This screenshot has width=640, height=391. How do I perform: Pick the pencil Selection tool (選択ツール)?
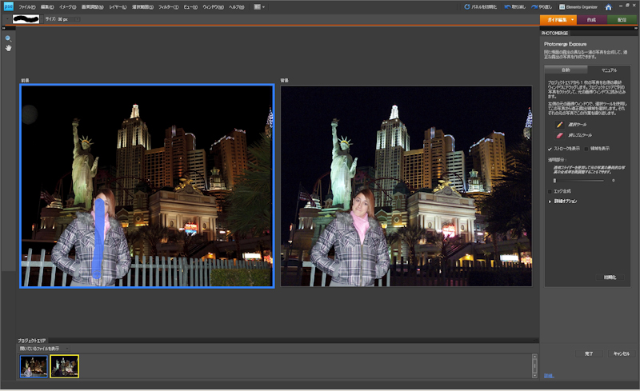coord(559,125)
